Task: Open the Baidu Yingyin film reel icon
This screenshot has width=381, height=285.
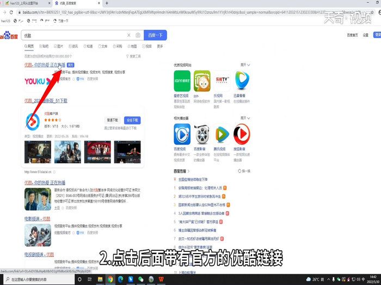Action: pos(202,134)
